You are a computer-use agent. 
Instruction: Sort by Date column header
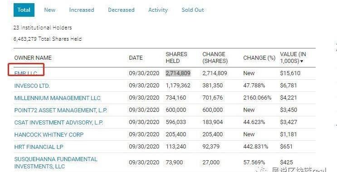pos(136,58)
